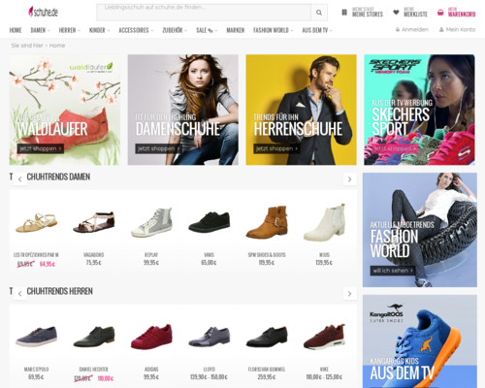Expand the Sale % menu

tap(207, 30)
